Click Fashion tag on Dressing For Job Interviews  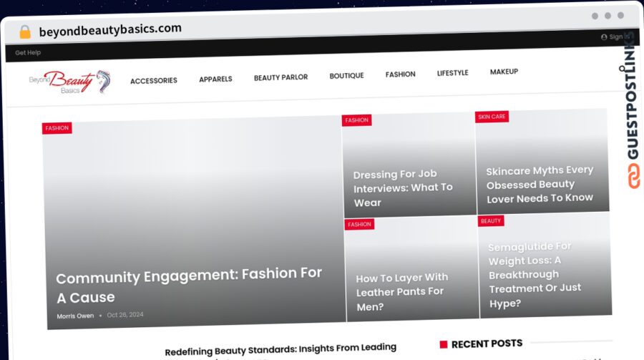pos(356,120)
